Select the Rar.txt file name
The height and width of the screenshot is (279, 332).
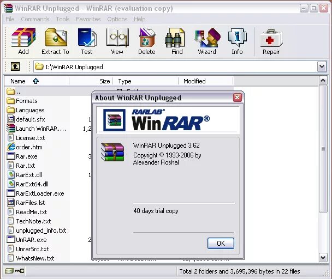[x=26, y=166]
